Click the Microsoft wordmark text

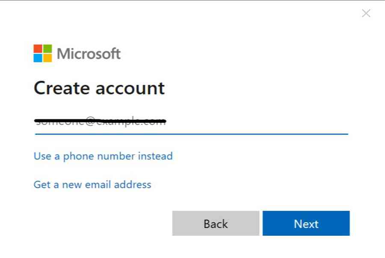coord(89,53)
